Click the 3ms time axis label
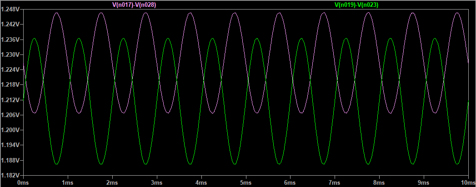 (x=157, y=183)
